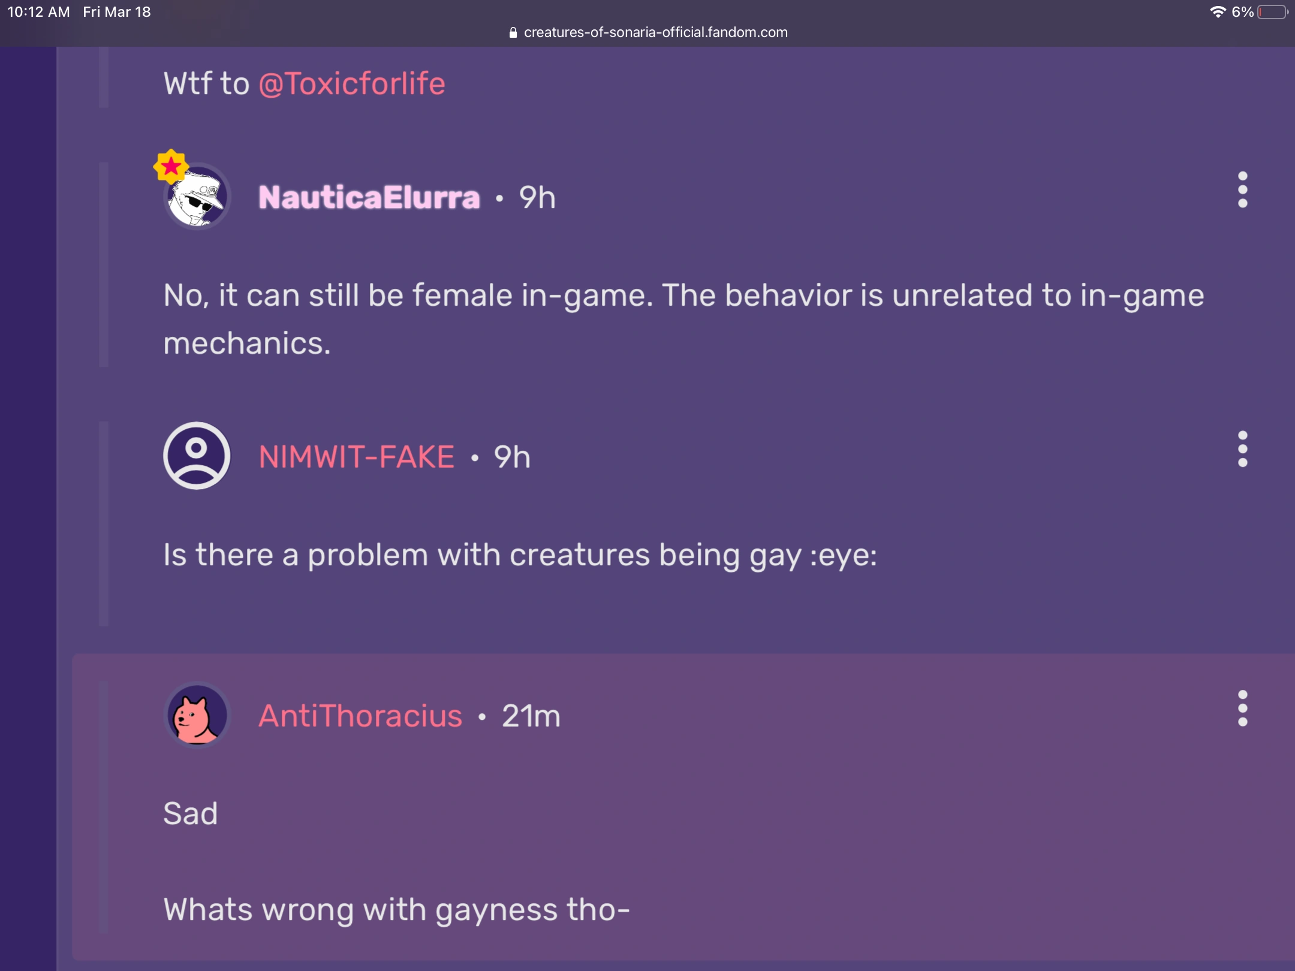Click the 21m timestamp on AntiThoracius's reply
1295x971 pixels.
(x=531, y=716)
